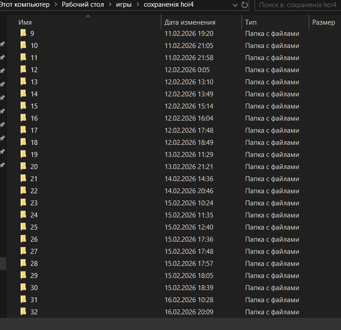341x330 pixels.
Task: Select folder named 30 in list
Action: tap(34, 287)
